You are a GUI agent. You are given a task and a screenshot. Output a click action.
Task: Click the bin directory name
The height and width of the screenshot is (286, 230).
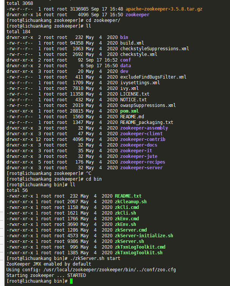(x=124, y=37)
